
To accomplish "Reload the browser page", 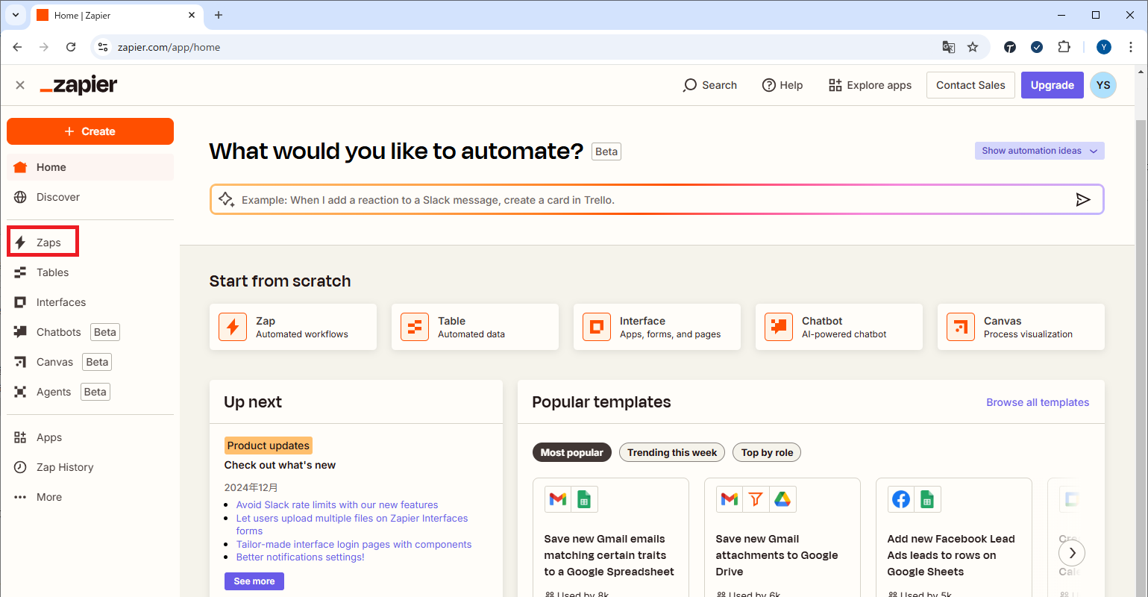I will (71, 47).
